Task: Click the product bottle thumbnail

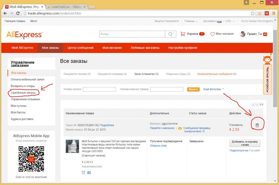Action: tap(72, 146)
